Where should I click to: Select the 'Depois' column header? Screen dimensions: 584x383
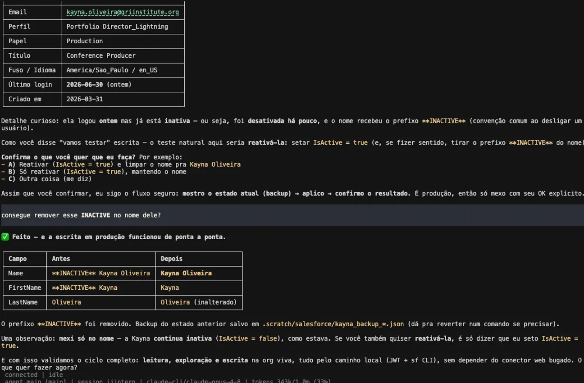pos(199,259)
